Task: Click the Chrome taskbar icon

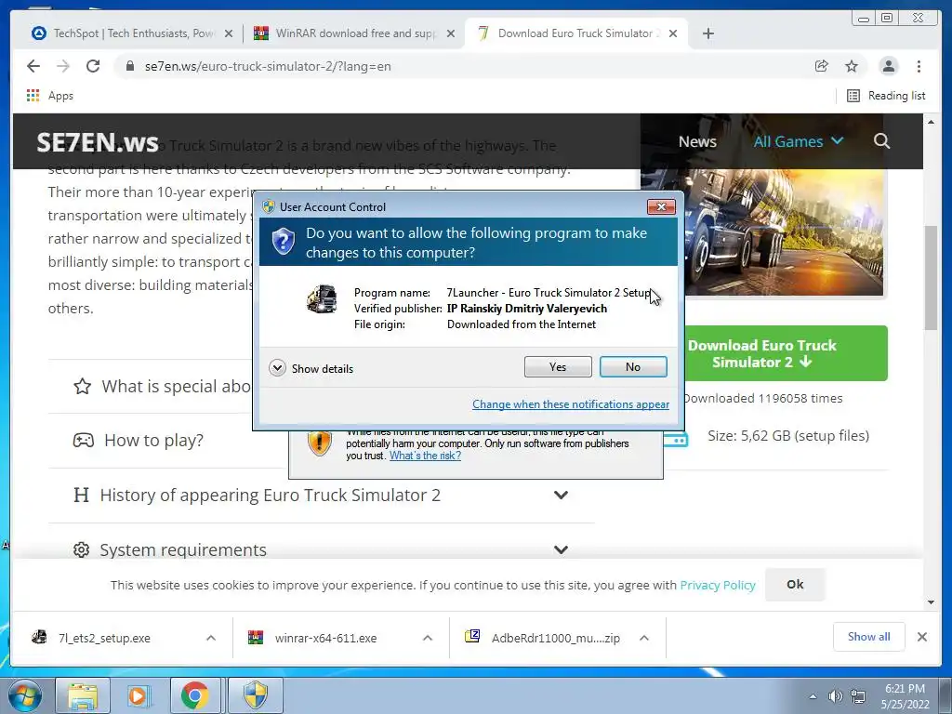Action: pos(194,695)
